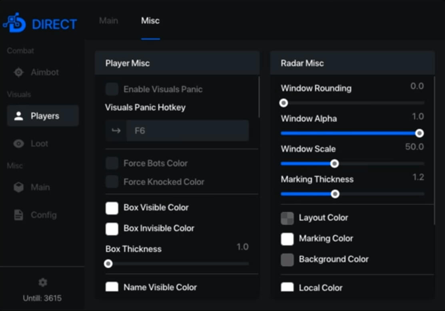Click the Window Scale slider handle
The image size is (445, 311).
[335, 164]
